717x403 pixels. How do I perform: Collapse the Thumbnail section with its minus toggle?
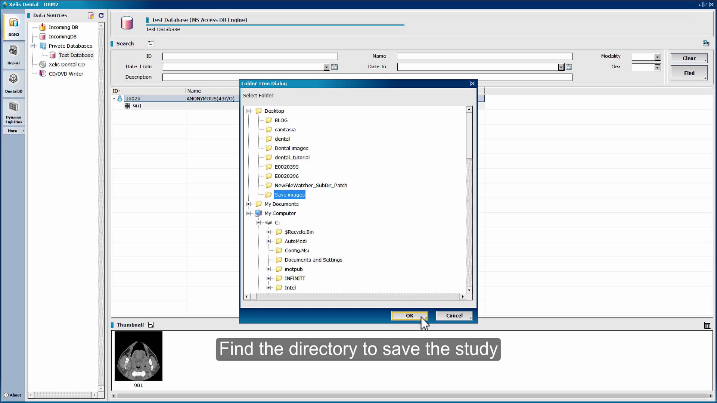coord(151,325)
